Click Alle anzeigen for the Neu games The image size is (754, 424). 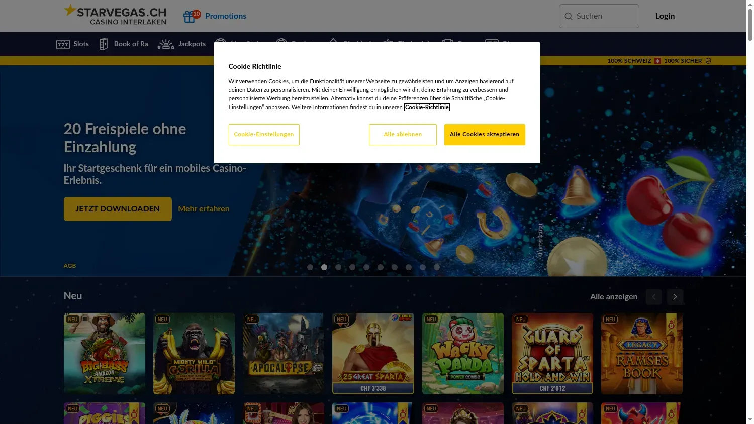614,297
